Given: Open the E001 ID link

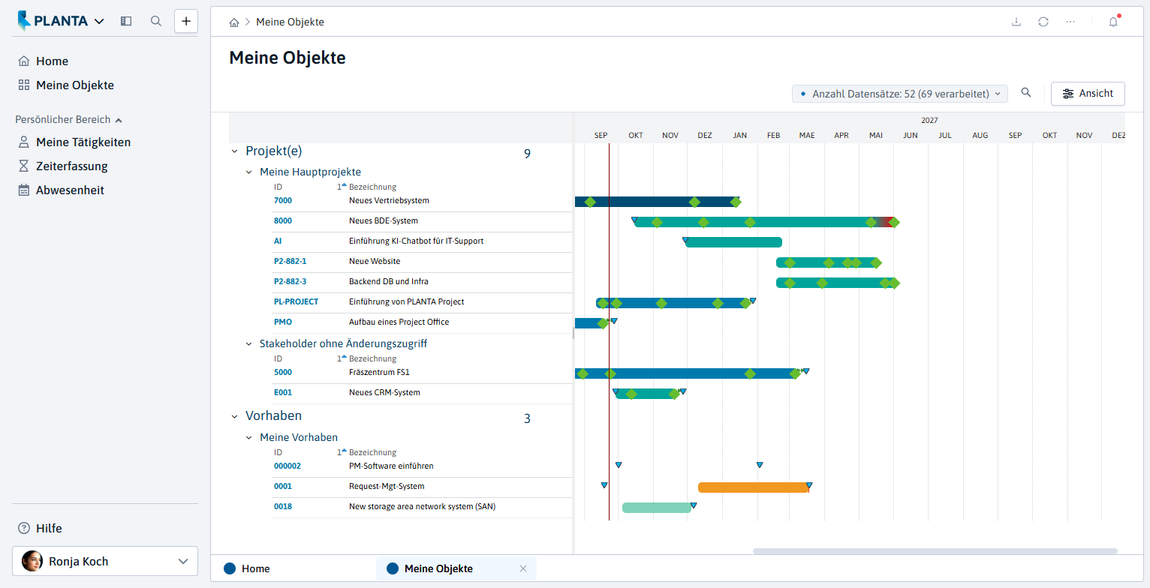Looking at the screenshot, I should click(x=283, y=393).
